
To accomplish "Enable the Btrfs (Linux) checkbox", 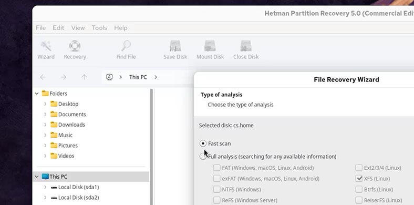I will pos(359,189).
